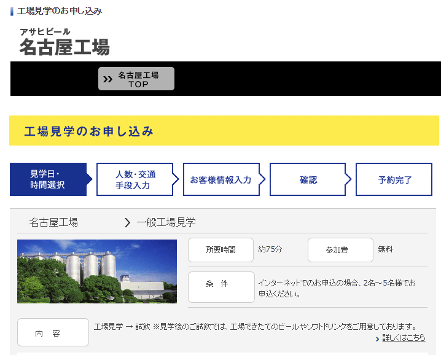Select the 人数・交通手段入力 step

click(138, 179)
